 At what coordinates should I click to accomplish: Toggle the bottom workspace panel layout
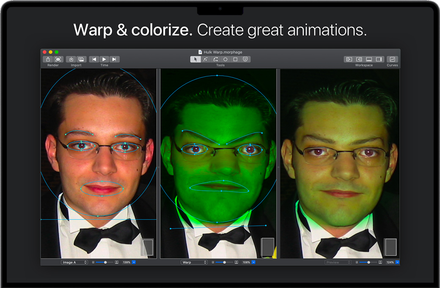click(369, 60)
